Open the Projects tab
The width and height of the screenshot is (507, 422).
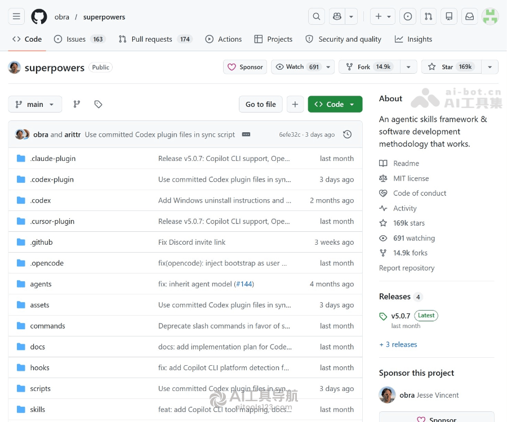click(273, 39)
